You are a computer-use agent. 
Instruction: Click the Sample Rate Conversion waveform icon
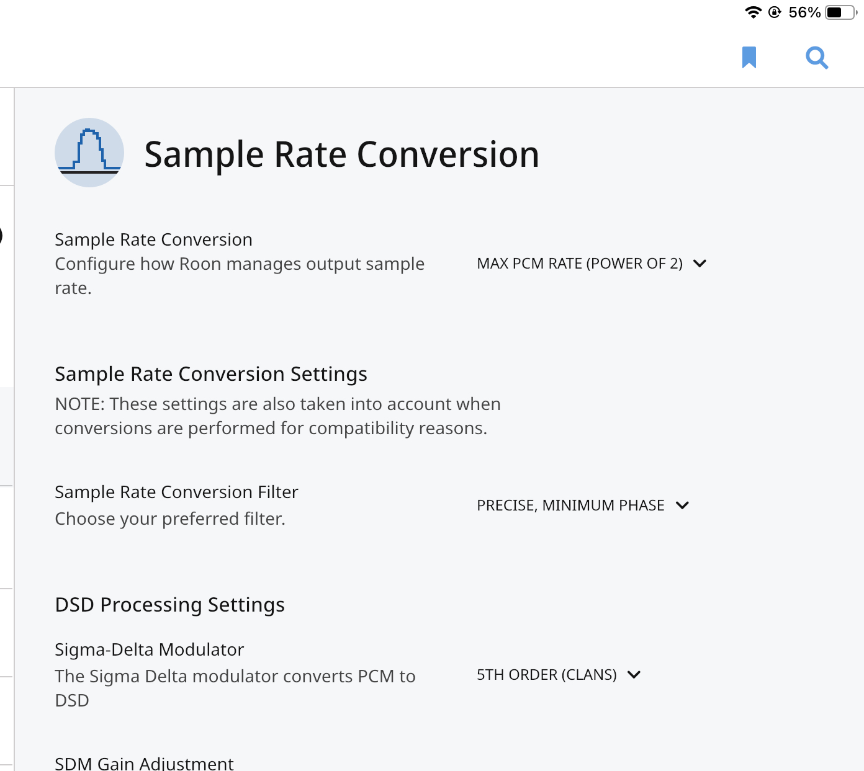(x=89, y=153)
